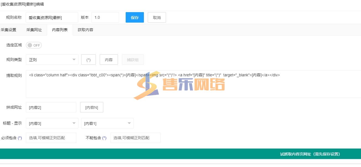This screenshot has width=361, height=167.
Task: Click 试抓取内容页网址 in the green bar
Action: tap(310, 154)
